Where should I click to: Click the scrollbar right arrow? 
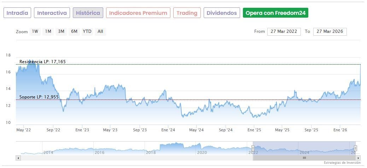(x=358, y=158)
